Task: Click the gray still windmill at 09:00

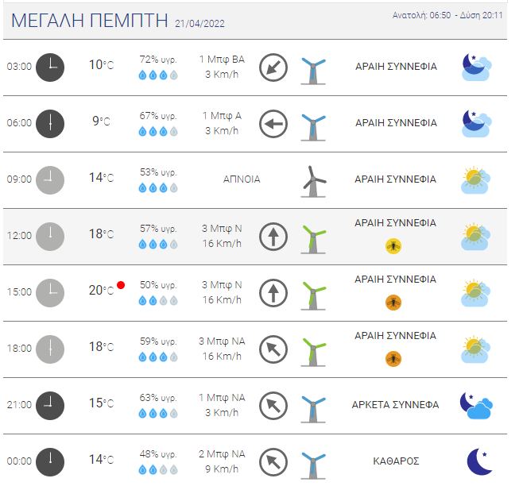Action: (313, 181)
